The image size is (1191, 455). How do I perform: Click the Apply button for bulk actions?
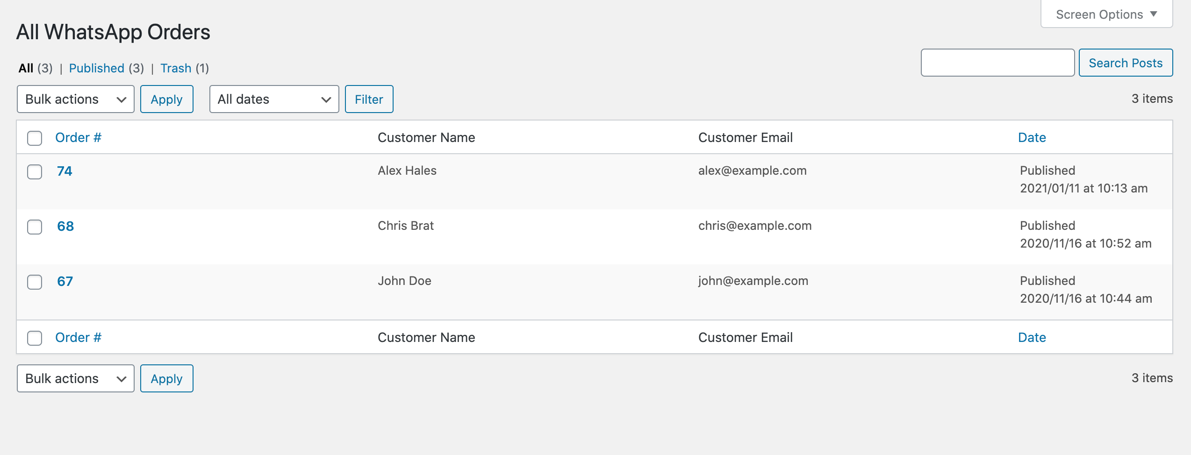(x=166, y=99)
